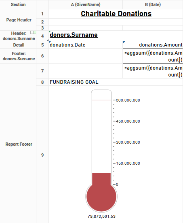The width and height of the screenshot is (183, 223).
Task: Select the aggsum formula cell in row 7
Action: pos(153,71)
